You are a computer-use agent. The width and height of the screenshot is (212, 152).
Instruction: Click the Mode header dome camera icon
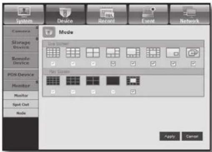click(x=49, y=32)
